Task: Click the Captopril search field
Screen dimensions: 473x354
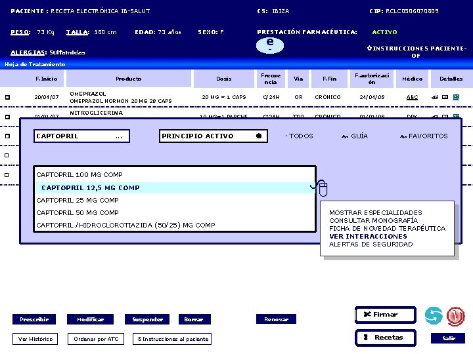Action: 81,136
